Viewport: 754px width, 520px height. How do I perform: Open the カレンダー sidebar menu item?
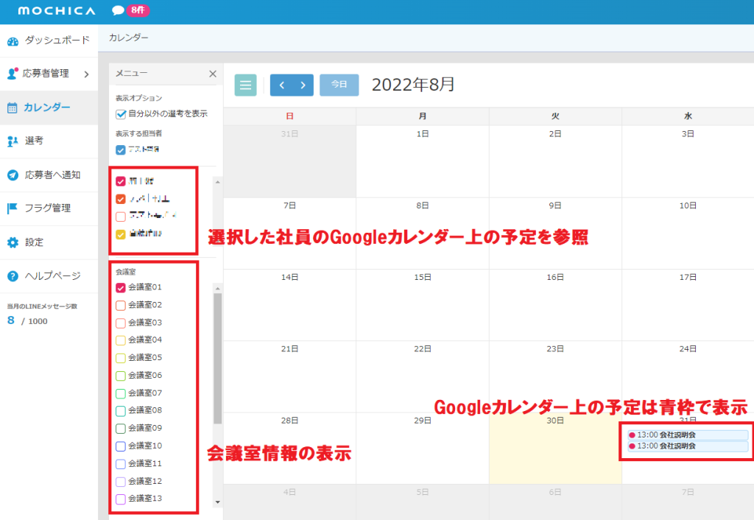[49, 108]
